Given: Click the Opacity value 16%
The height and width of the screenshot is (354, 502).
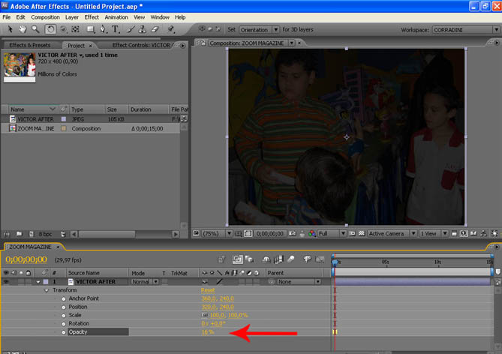Looking at the screenshot, I should click(x=207, y=331).
